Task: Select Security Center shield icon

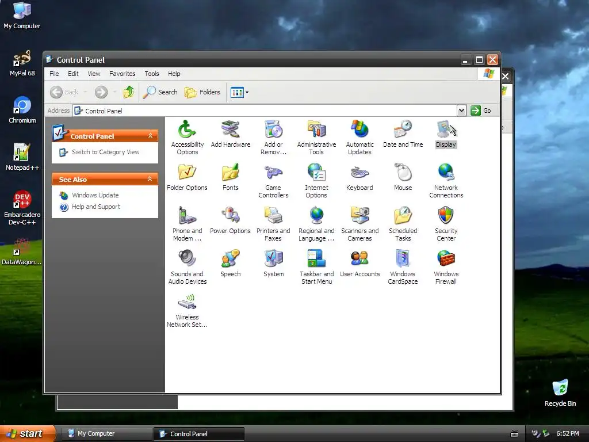Action: [x=446, y=216]
